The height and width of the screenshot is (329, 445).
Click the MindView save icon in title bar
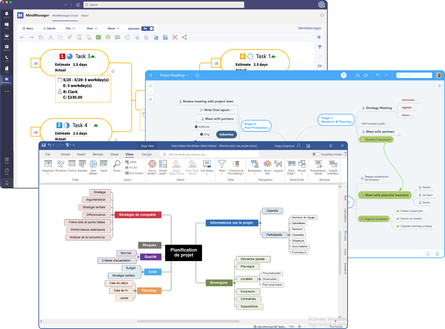click(x=43, y=145)
